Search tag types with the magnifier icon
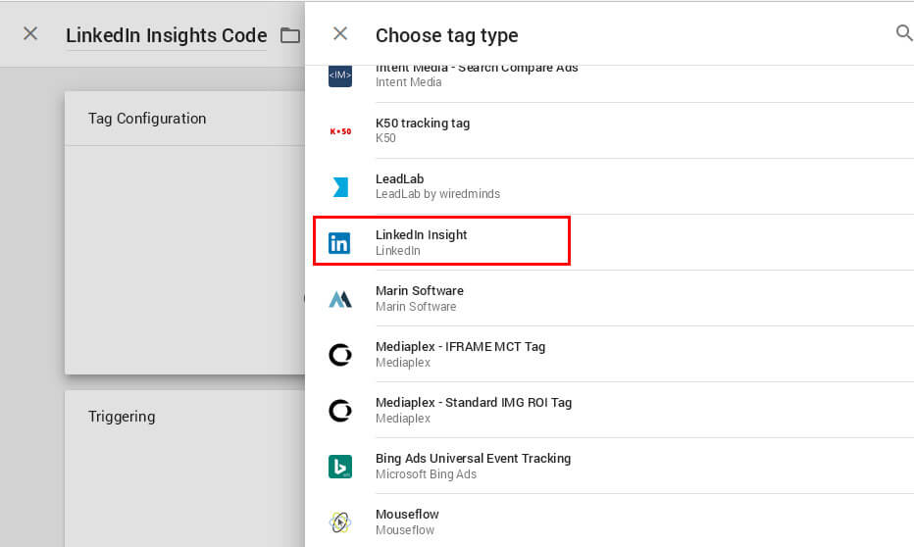 pos(904,33)
